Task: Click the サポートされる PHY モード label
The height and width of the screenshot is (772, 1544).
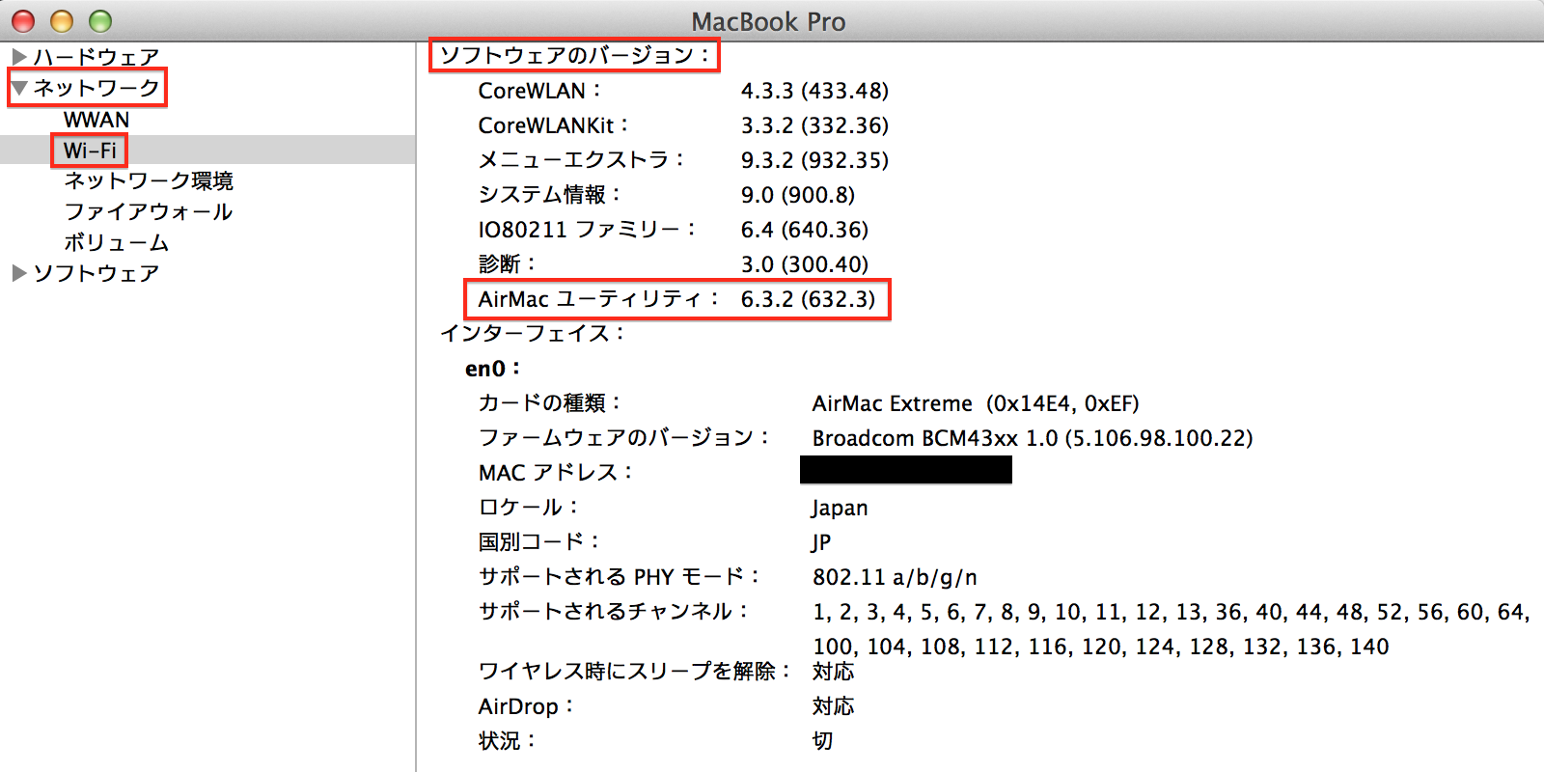Action: 620,577
